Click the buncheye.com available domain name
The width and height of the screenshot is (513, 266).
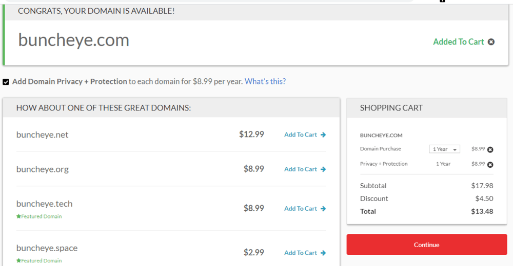(74, 40)
